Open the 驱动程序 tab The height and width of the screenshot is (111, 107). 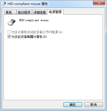point(24,12)
